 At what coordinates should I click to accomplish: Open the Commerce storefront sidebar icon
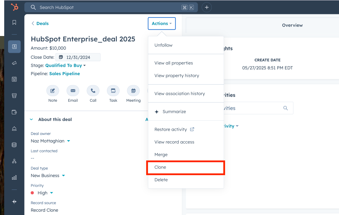coord(14,95)
